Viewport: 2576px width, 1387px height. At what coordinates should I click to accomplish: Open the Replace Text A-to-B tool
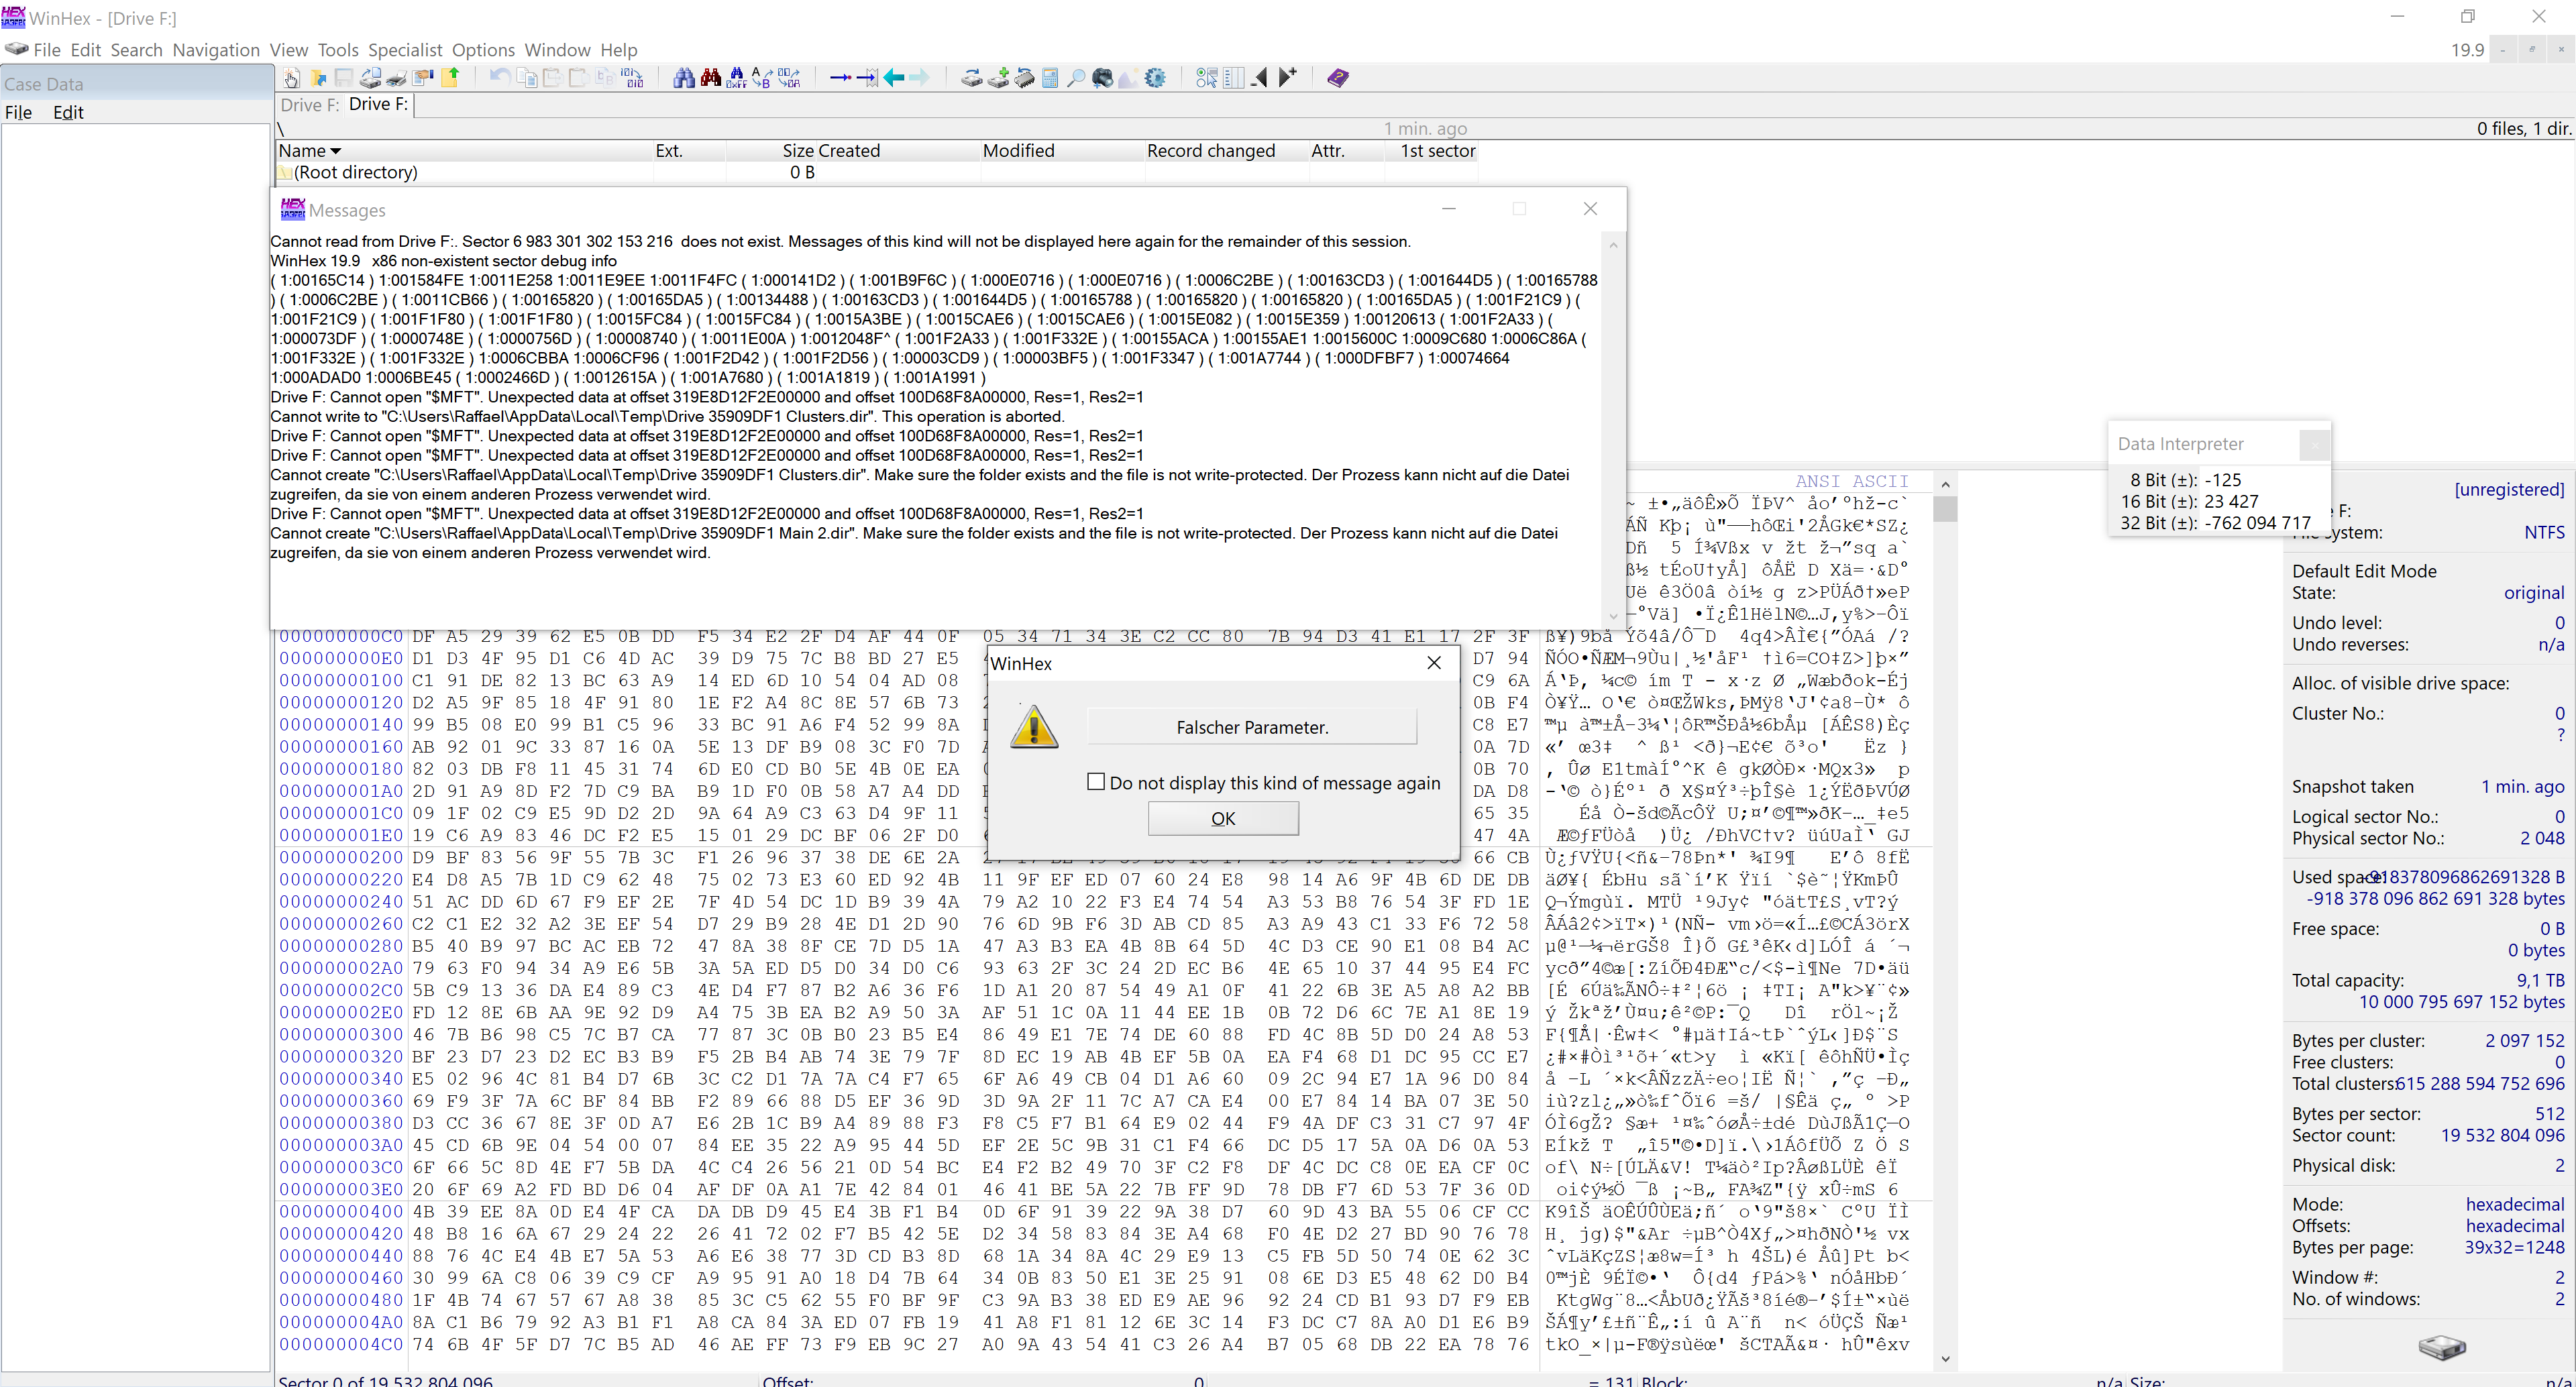761,78
